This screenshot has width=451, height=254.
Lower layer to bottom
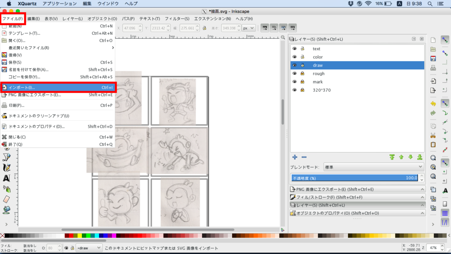[420, 157]
